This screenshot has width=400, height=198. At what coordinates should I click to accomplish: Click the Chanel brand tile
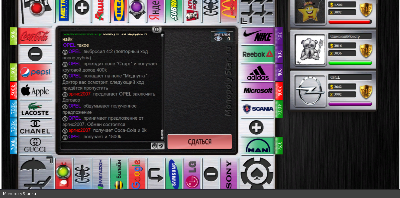pos(35,127)
